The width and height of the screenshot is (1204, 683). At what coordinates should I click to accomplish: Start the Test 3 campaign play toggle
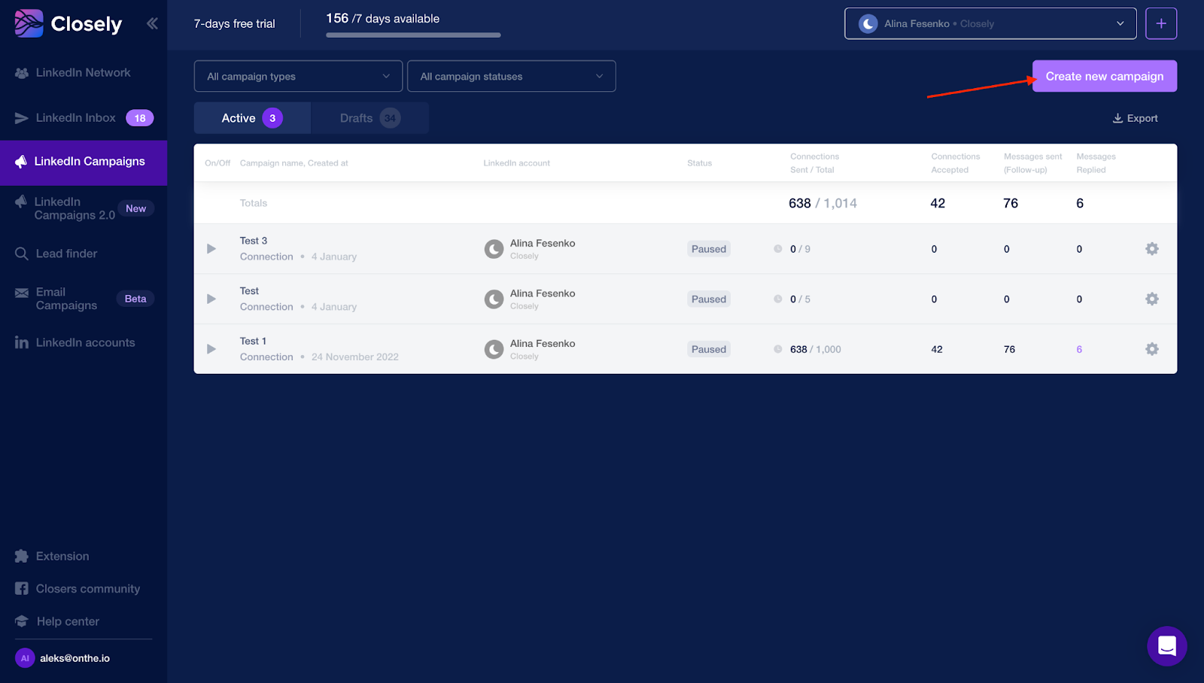click(x=211, y=249)
